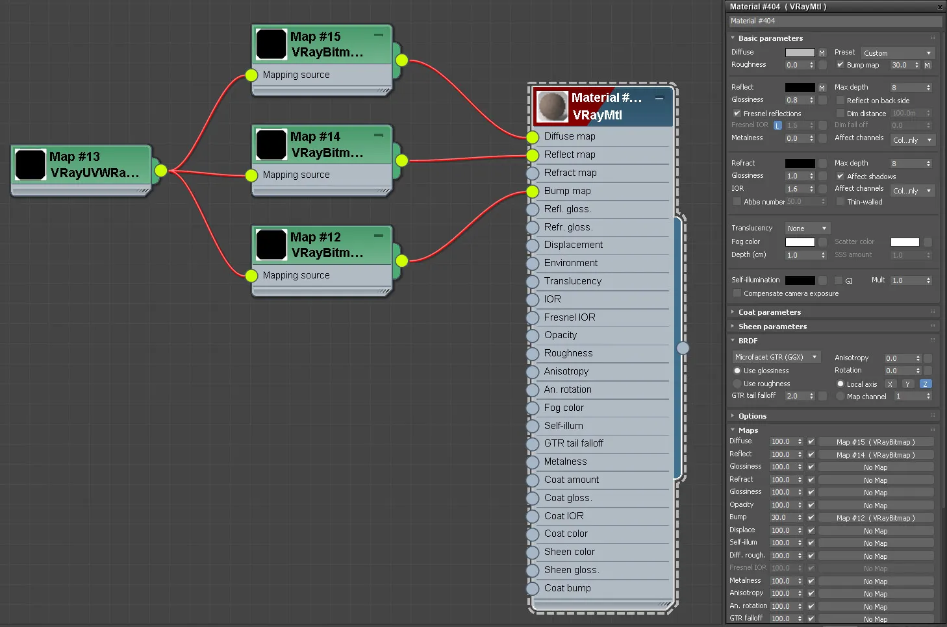Screen dimensions: 947x627
Task: Toggle Affect shadows checkbox
Action: 840,177
